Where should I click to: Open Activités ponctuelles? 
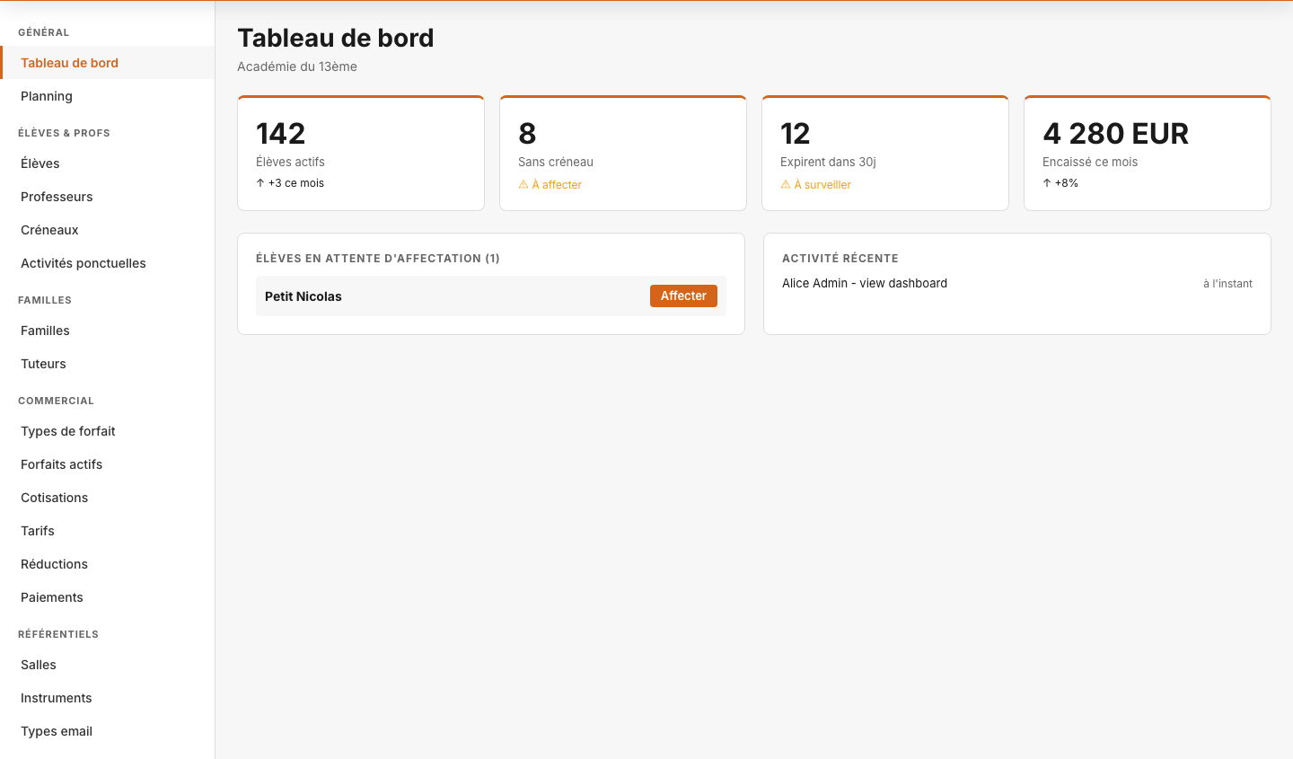point(108,263)
